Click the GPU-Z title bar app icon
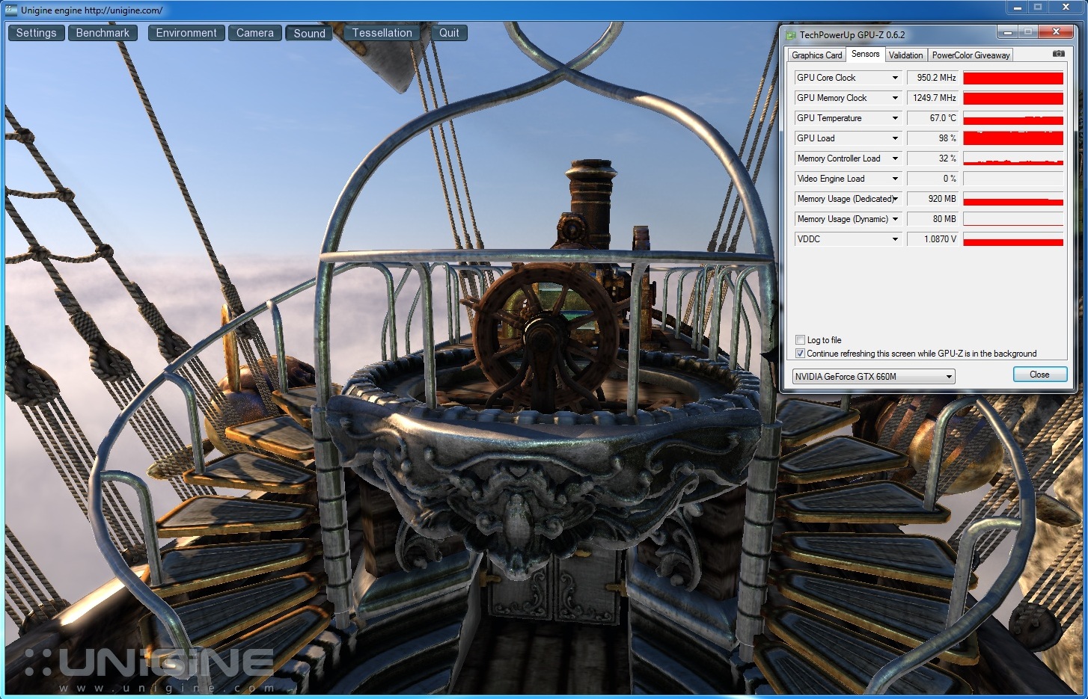This screenshot has width=1088, height=699. coord(790,35)
